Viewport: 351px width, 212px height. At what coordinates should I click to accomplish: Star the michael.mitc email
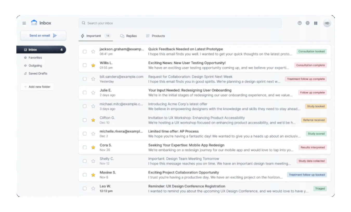[x=93, y=106]
